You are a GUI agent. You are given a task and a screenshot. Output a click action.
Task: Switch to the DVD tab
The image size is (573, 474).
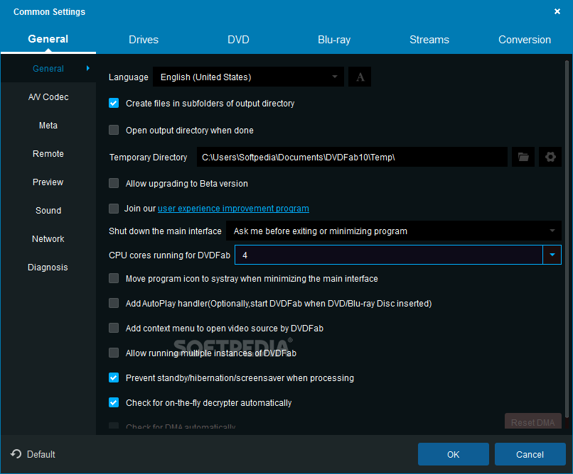click(x=238, y=40)
